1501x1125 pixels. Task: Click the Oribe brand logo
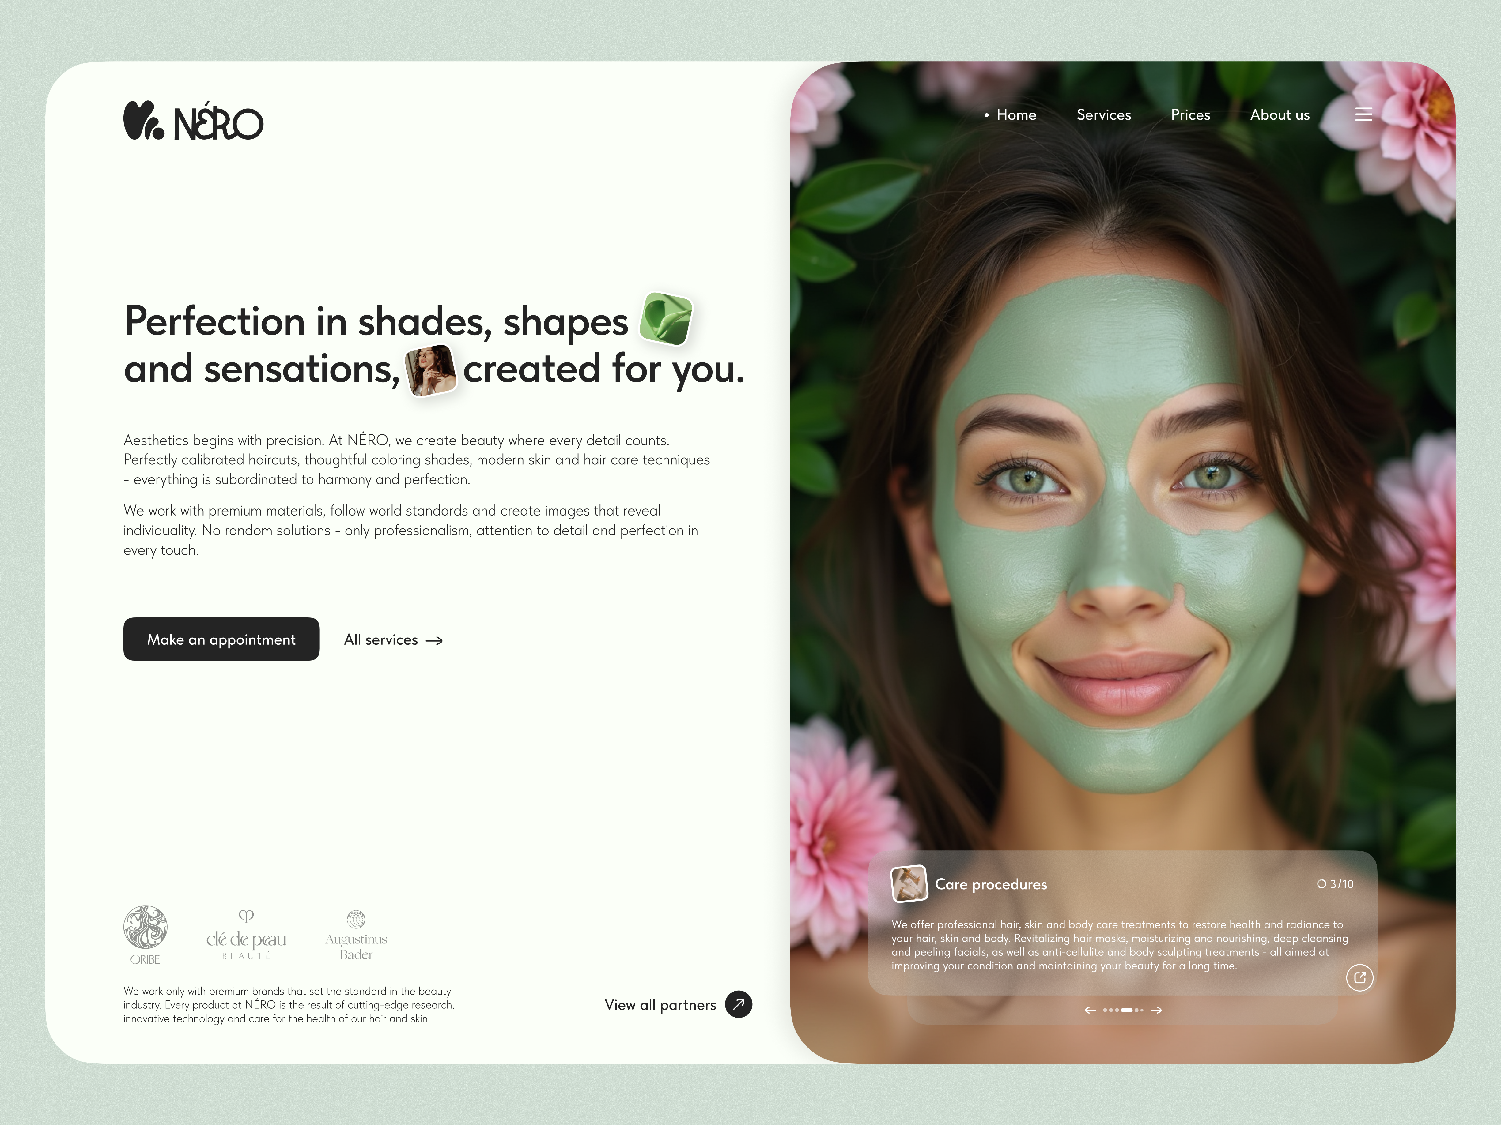point(145,935)
